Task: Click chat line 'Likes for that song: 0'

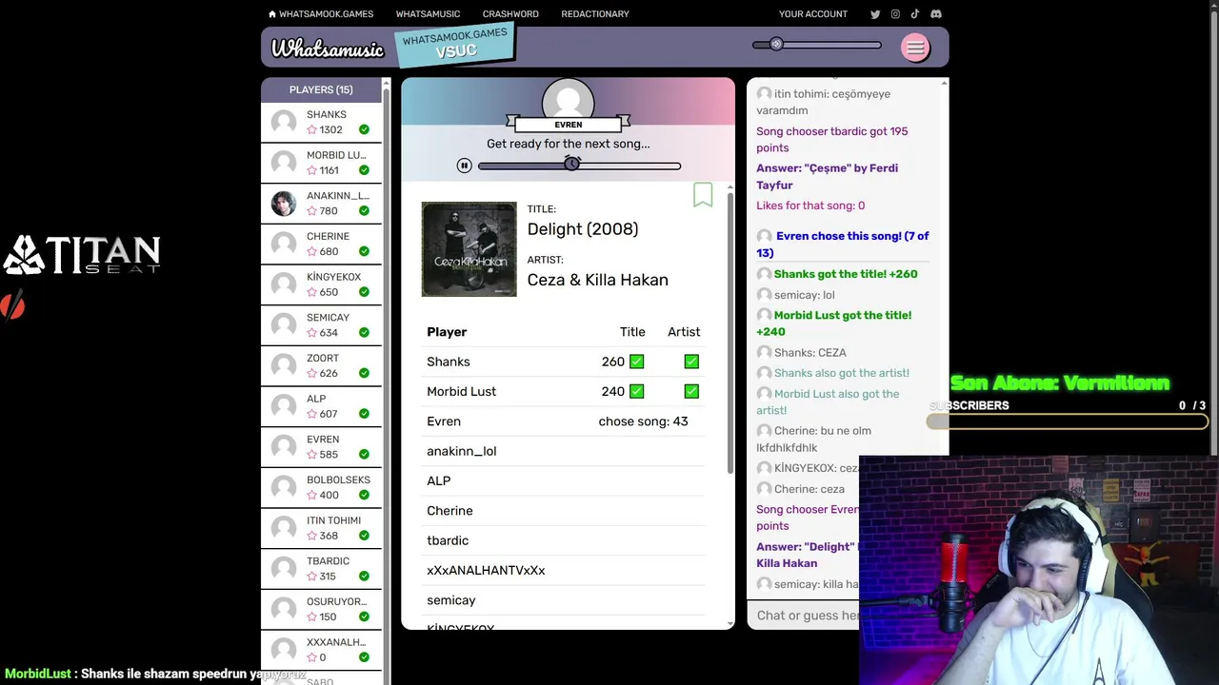Action: pos(810,205)
